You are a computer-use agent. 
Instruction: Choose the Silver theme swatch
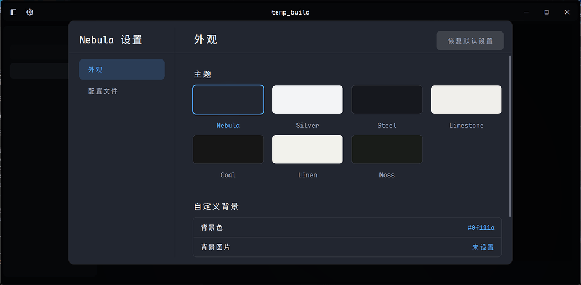click(308, 99)
